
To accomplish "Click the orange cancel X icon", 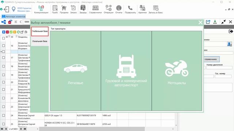I will click(15, 32).
